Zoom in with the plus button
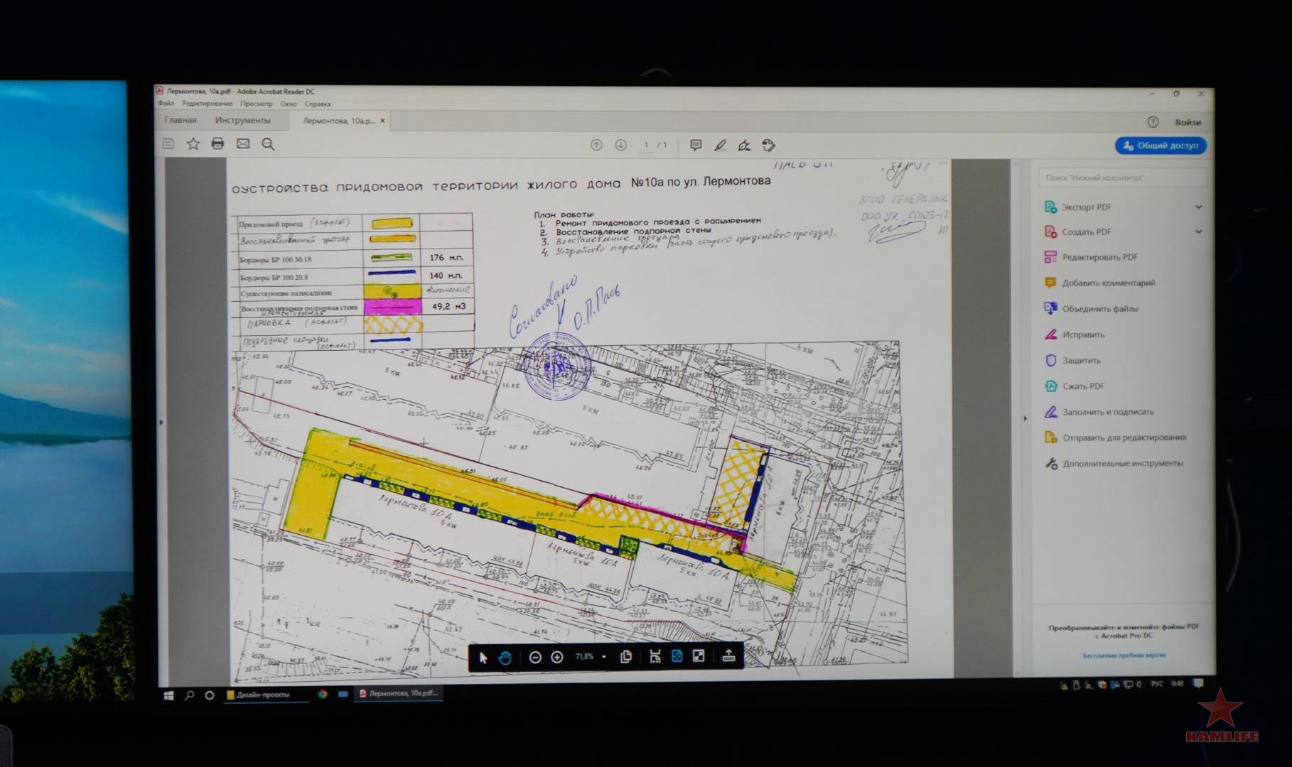 point(557,658)
